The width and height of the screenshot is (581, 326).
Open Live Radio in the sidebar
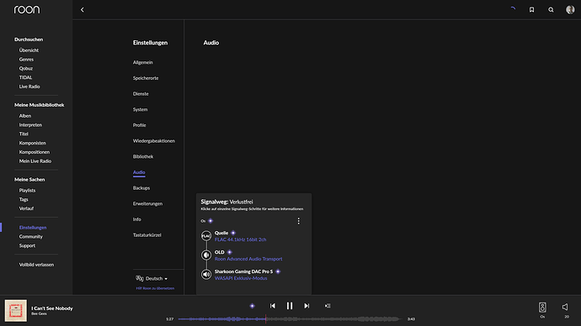tap(29, 87)
